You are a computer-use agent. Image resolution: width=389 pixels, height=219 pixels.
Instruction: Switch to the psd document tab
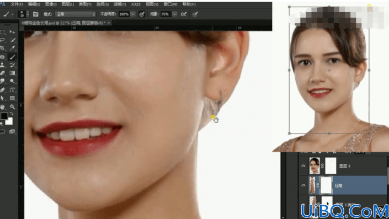coord(63,23)
